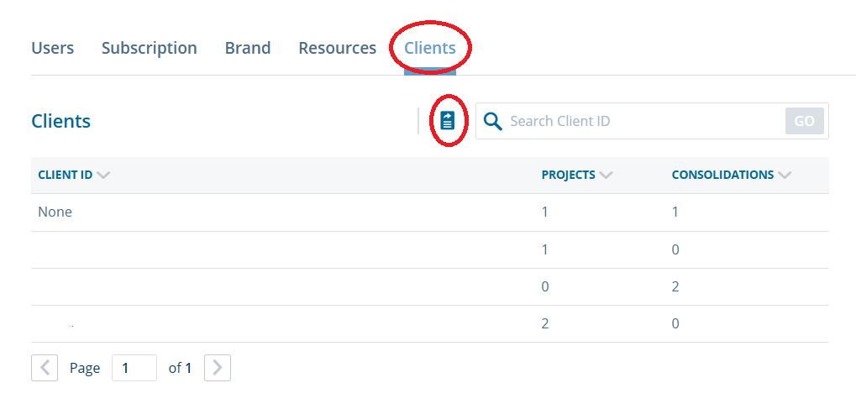Sort by Projects column chevron
Viewport: 856px width, 409px height.
pos(606,176)
